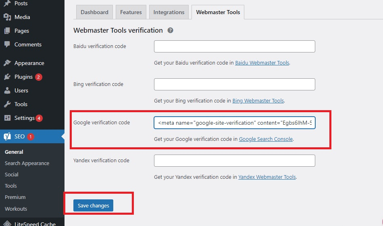Click the Plugins plug icon
This screenshot has height=226, width=383.
pyautogui.click(x=7, y=77)
